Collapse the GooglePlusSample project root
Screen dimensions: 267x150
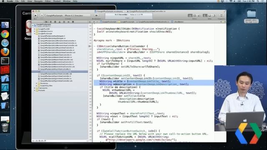pyautogui.click(x=33, y=25)
